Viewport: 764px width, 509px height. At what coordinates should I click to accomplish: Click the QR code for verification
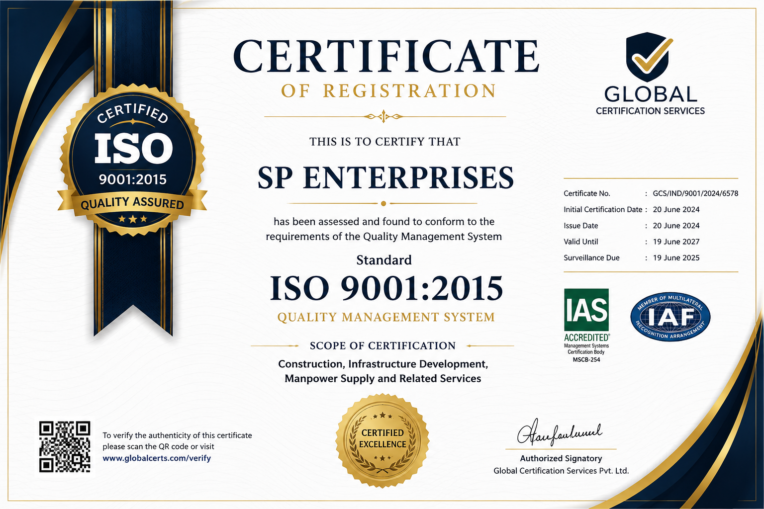[65, 446]
